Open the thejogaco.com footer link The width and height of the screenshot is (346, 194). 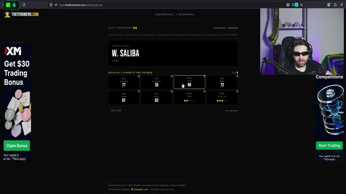(141, 190)
